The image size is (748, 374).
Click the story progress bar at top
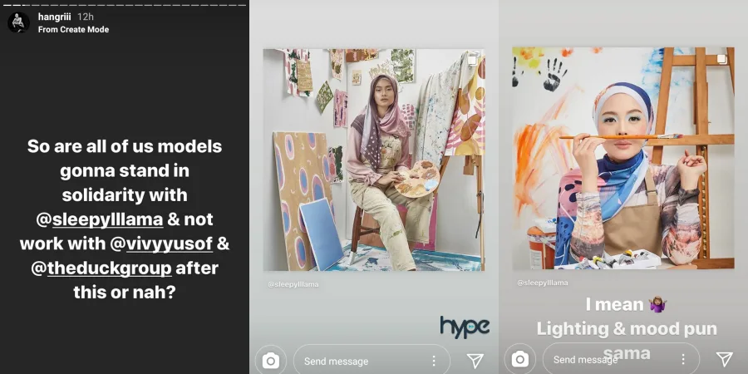tap(125, 4)
